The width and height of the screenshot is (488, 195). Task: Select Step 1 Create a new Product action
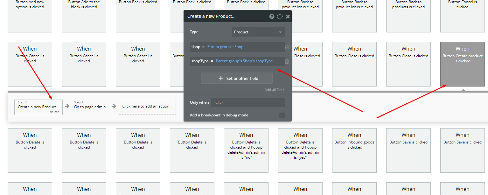[38, 107]
